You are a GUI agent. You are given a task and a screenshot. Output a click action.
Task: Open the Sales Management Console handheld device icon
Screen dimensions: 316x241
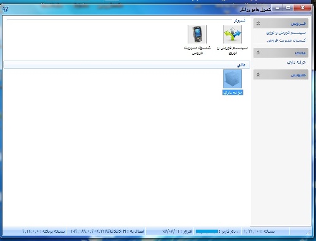click(x=197, y=35)
